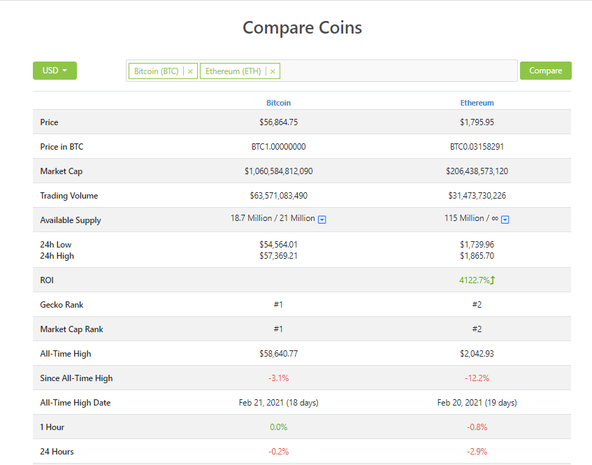This screenshot has height=465, width=592.
Task: Click Bitcoin all-time high $58,640.77
Action: (279, 354)
